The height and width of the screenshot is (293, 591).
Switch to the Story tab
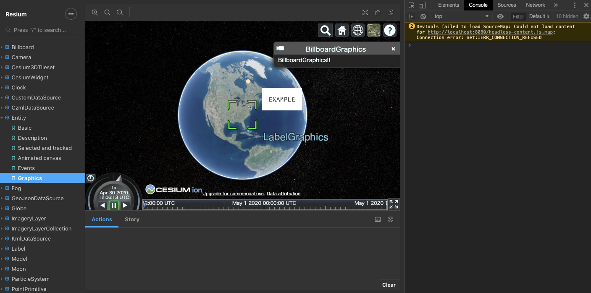pyautogui.click(x=132, y=219)
